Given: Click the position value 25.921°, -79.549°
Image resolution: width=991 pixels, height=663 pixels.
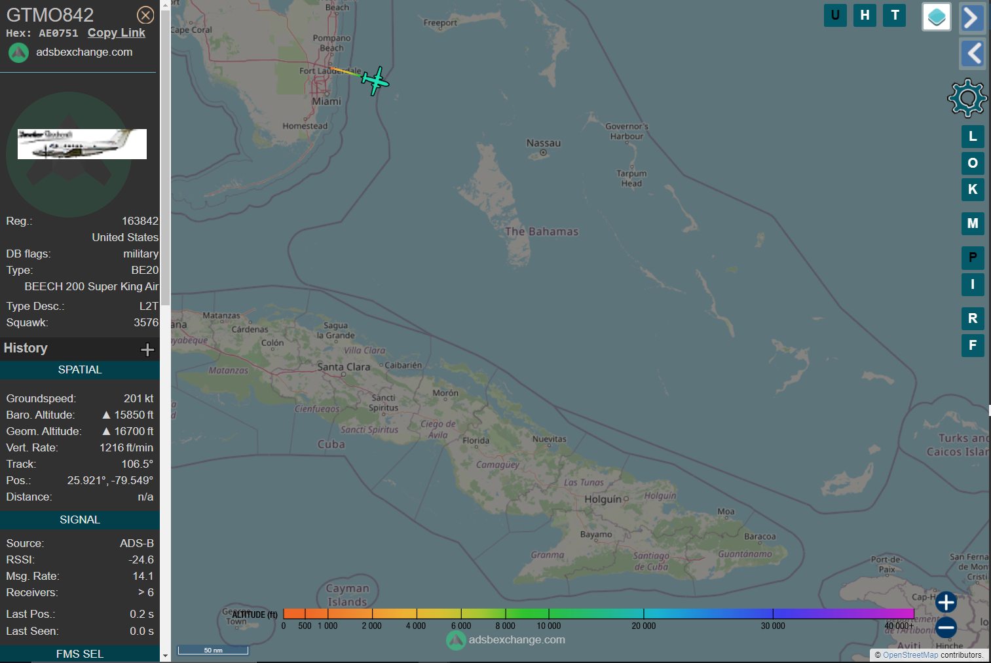Looking at the screenshot, I should tap(110, 481).
